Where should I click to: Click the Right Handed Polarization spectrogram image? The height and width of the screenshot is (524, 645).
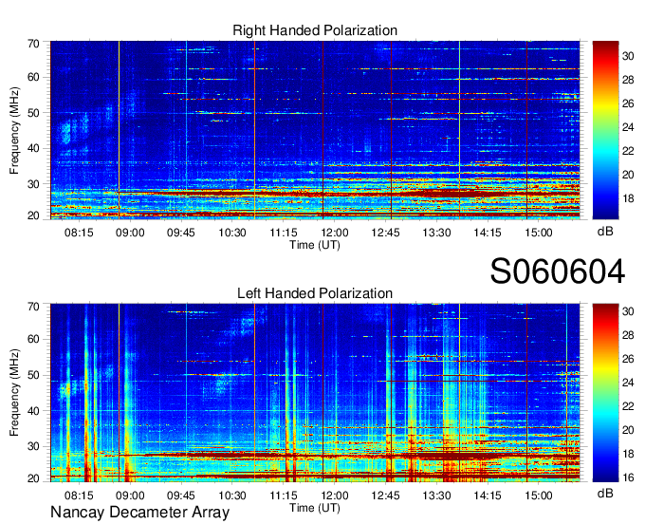coord(315,130)
